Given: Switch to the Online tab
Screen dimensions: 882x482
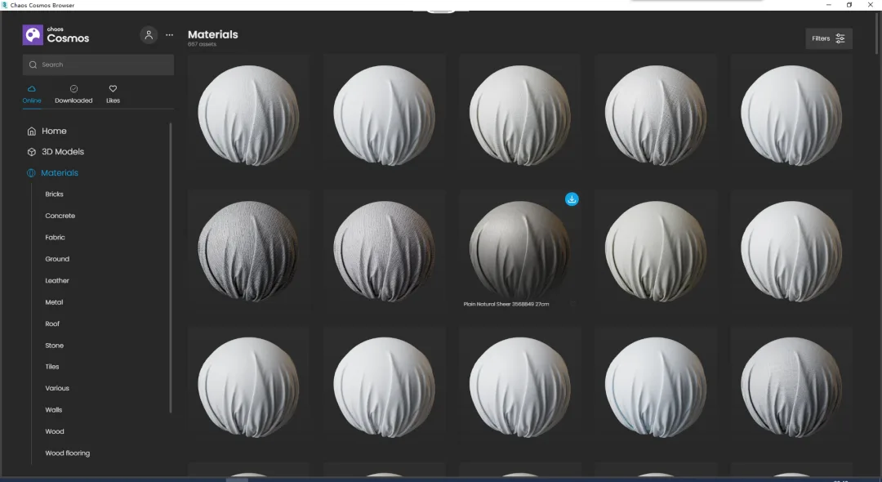Looking at the screenshot, I should tap(32, 95).
